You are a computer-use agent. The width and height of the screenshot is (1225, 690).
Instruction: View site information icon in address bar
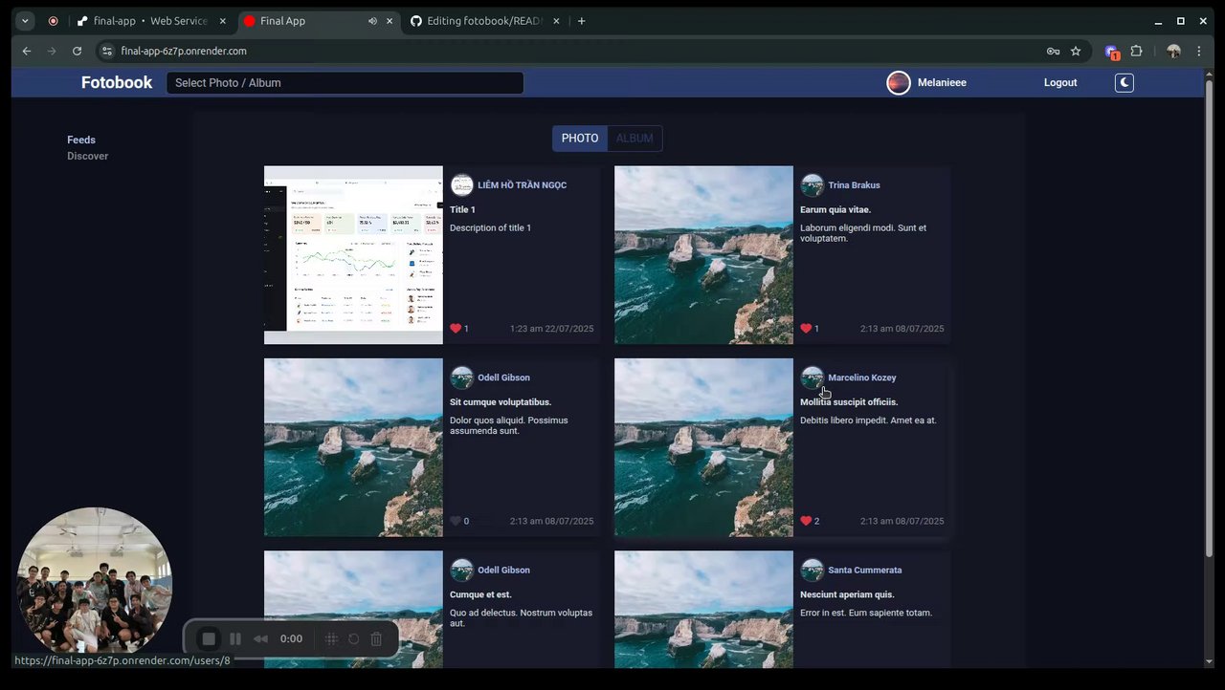pyautogui.click(x=107, y=52)
